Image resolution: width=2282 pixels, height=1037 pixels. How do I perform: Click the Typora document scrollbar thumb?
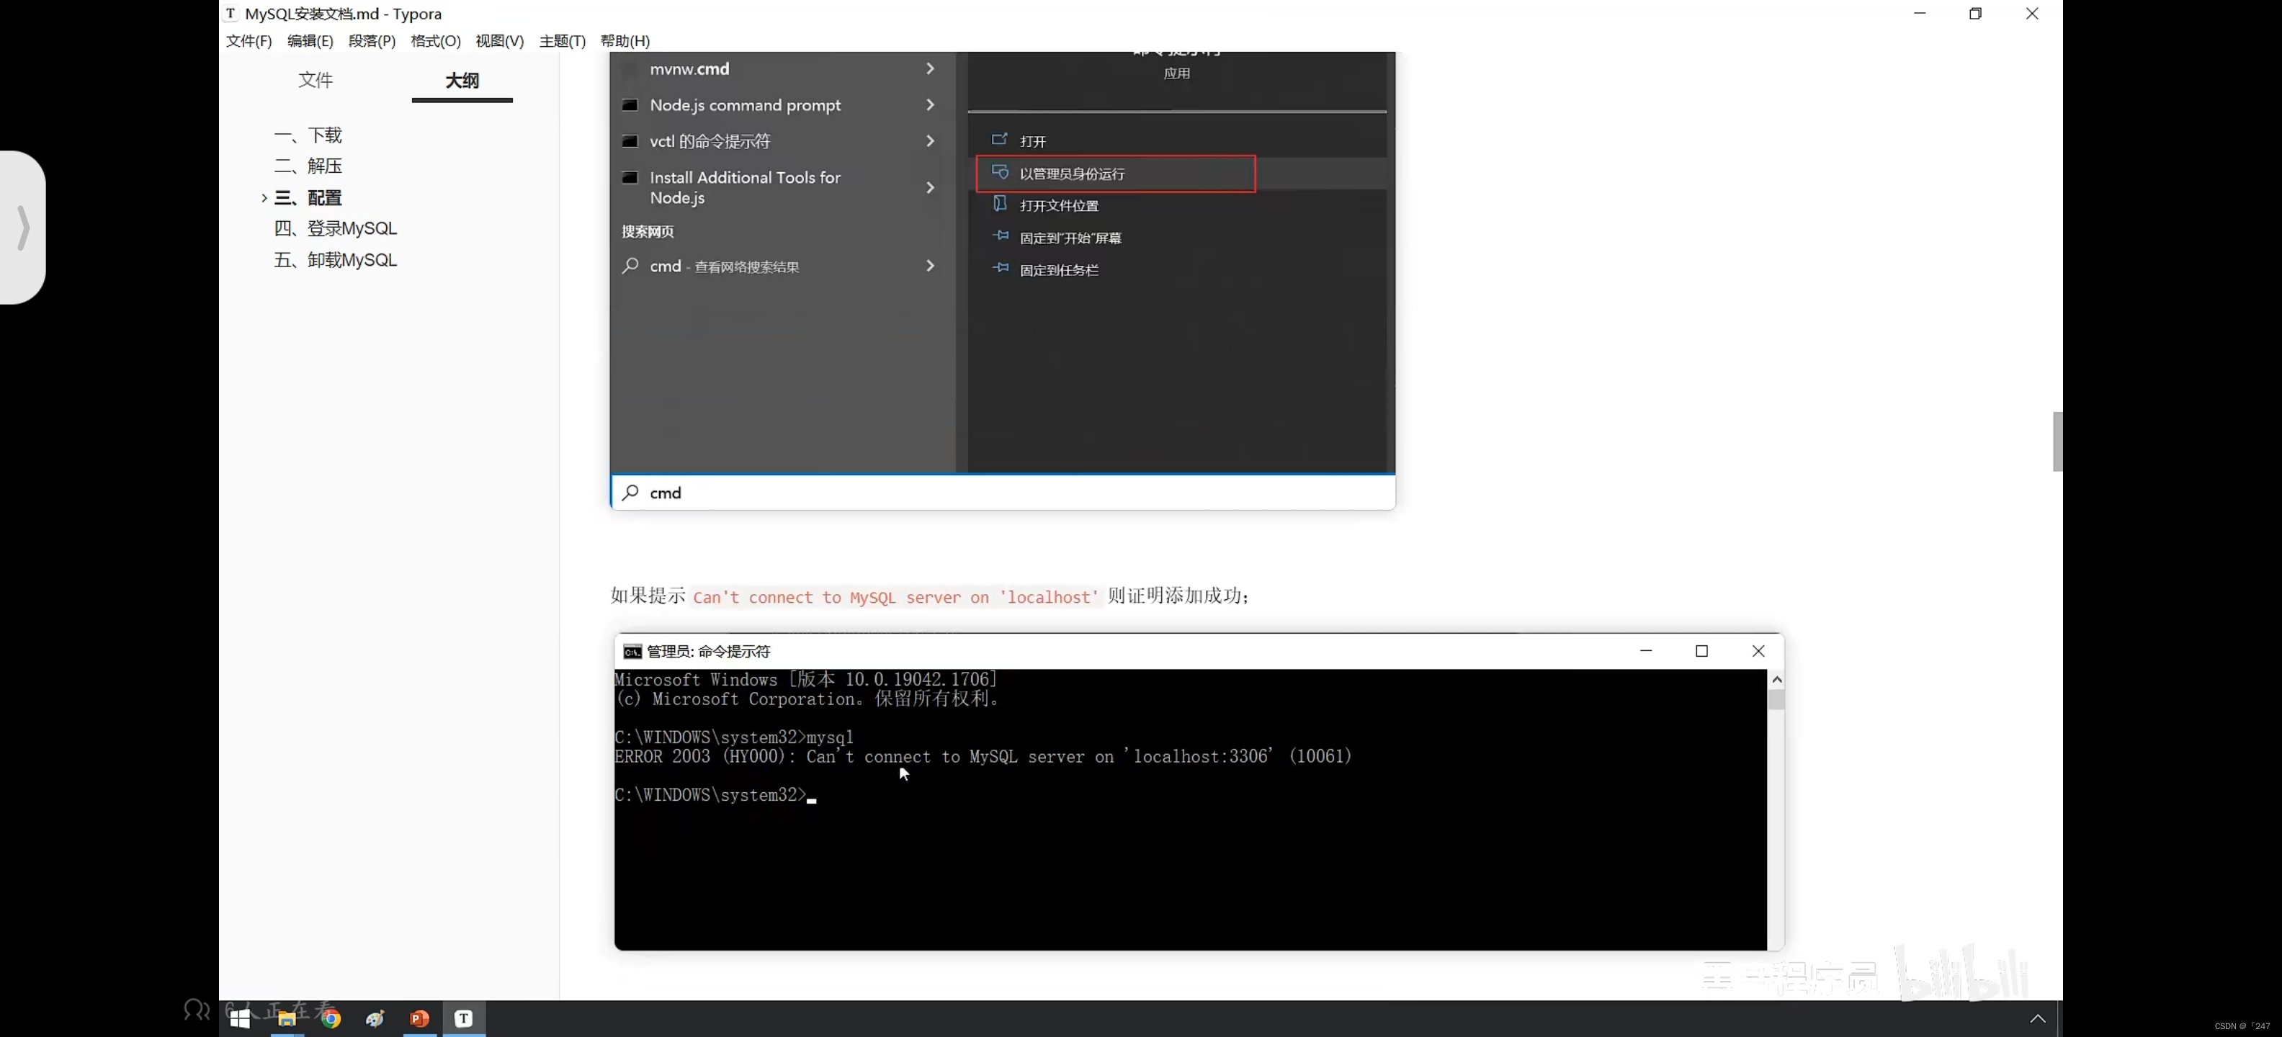tap(2057, 441)
